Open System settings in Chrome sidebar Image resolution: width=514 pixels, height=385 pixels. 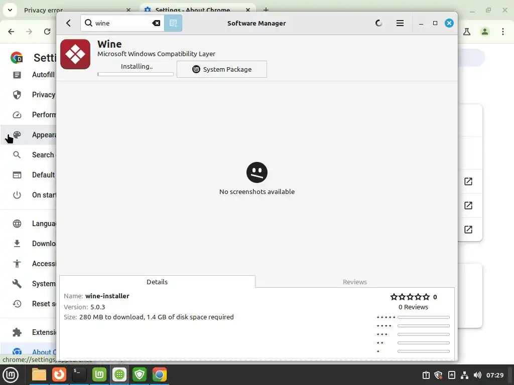coord(29,284)
